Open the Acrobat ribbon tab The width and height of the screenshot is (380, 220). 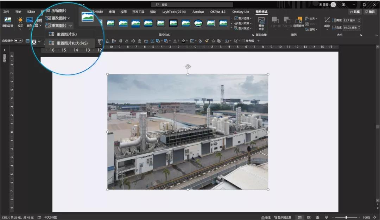point(198,12)
